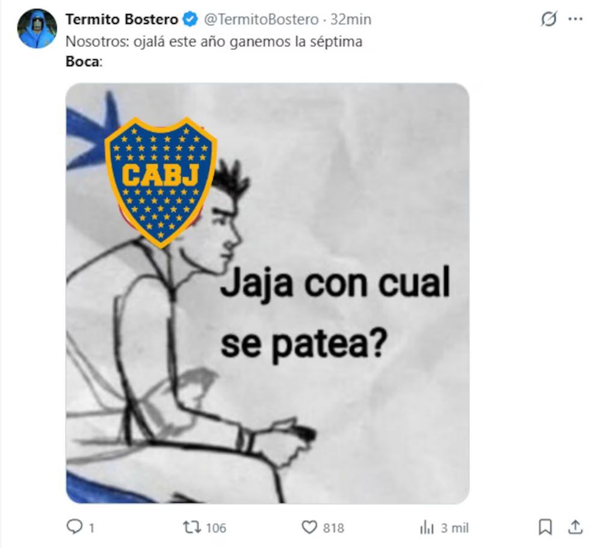The width and height of the screenshot is (597, 548).
Task: Click the reply count 1
Action: click(x=91, y=528)
